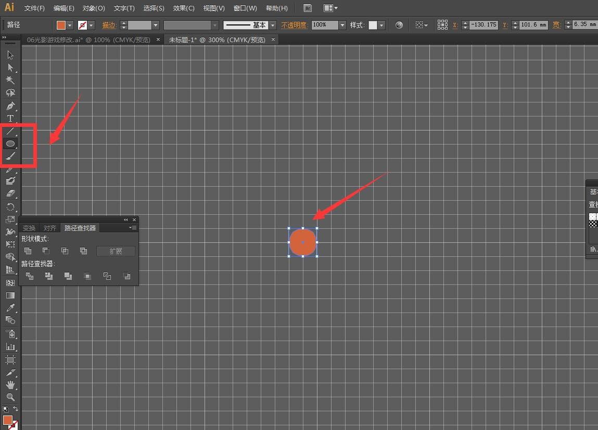Screen dimensions: 598x430
Task: Open the Pathfinder panel options menu
Action: (132, 227)
